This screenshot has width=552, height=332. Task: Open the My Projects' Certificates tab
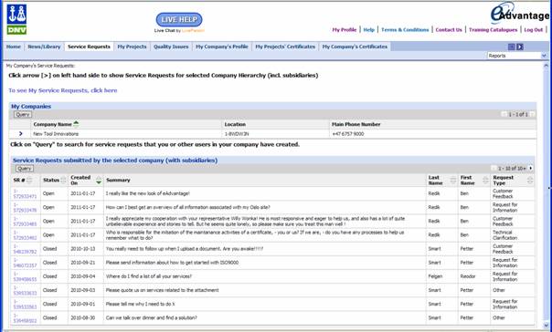pos(285,47)
